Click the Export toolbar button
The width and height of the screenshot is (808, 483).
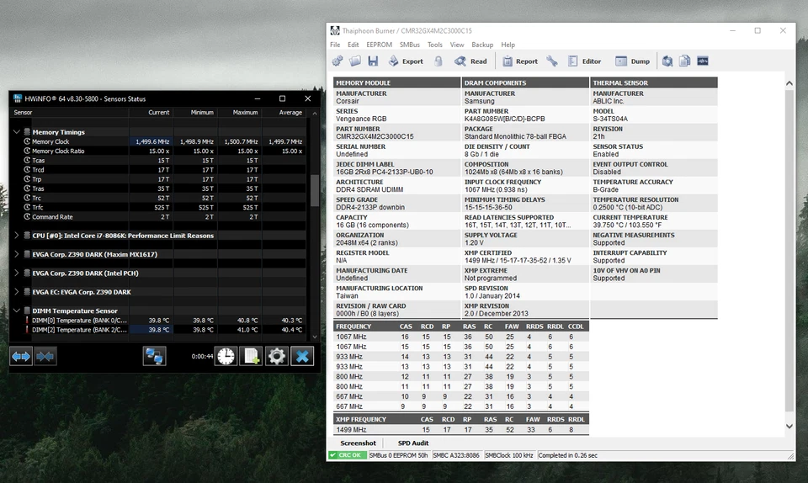406,61
